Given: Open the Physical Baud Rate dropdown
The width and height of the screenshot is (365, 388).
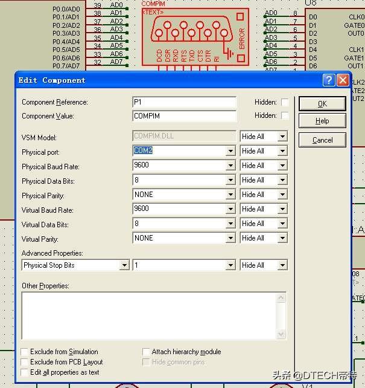Looking at the screenshot, I should click(230, 166).
